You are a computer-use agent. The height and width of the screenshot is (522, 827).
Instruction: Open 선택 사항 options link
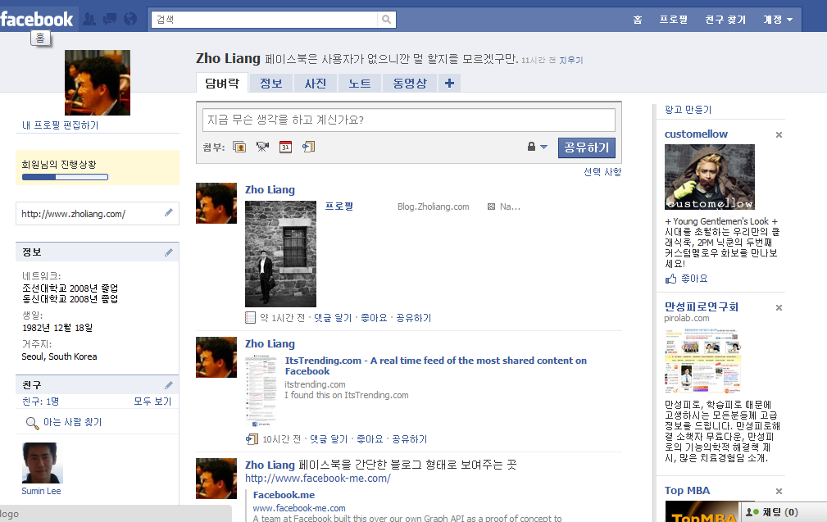coord(602,172)
